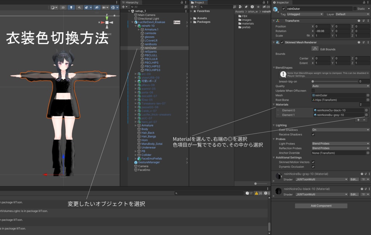
Task: Collapse the Materials section in Inspector
Action: click(274, 104)
